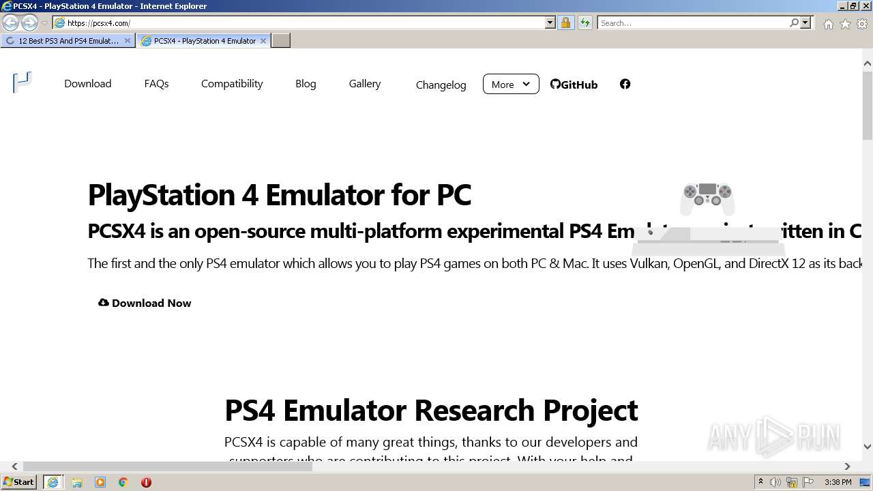Click the horizontal scrollbar right arrow
Screen dimensions: 873x491
click(x=847, y=466)
